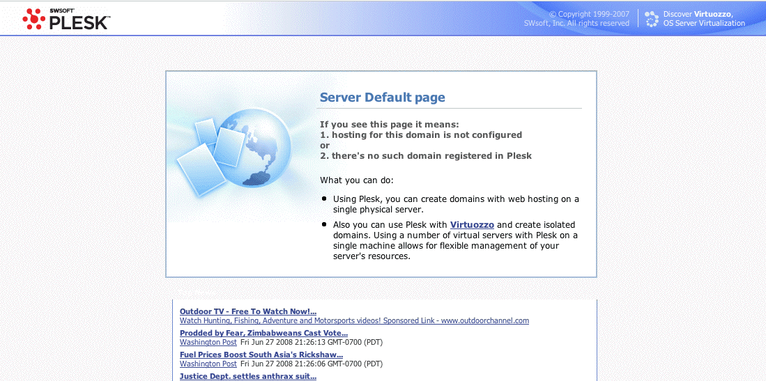This screenshot has width=766, height=381.
Task: Open Washington Post source under Zimbabweans headline
Action: click(x=208, y=343)
